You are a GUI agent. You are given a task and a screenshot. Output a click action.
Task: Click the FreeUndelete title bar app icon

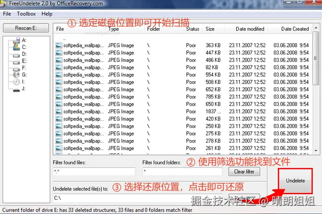[3, 4]
